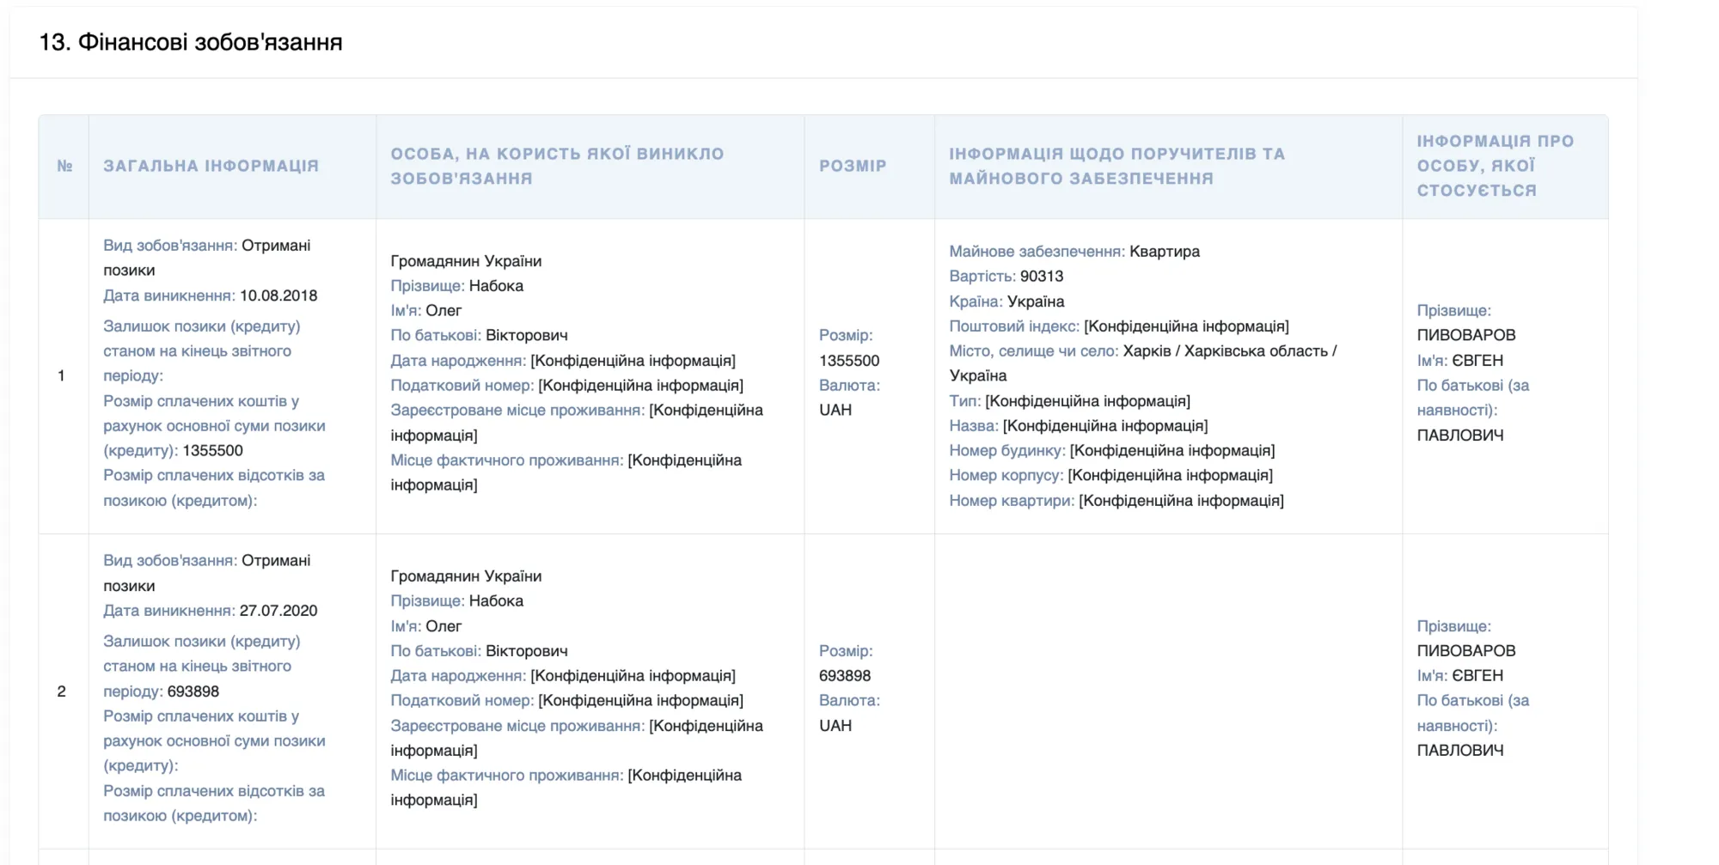Click 'Майнове забезпечення: Квартира' text
This screenshot has height=865, width=1719.
1074,252
